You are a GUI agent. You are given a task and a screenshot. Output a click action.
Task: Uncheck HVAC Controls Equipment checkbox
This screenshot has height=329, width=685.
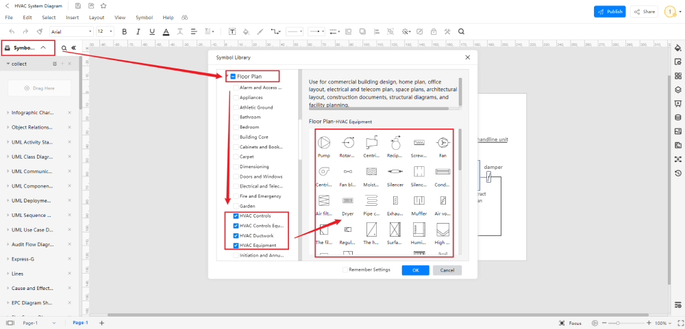[236, 226]
